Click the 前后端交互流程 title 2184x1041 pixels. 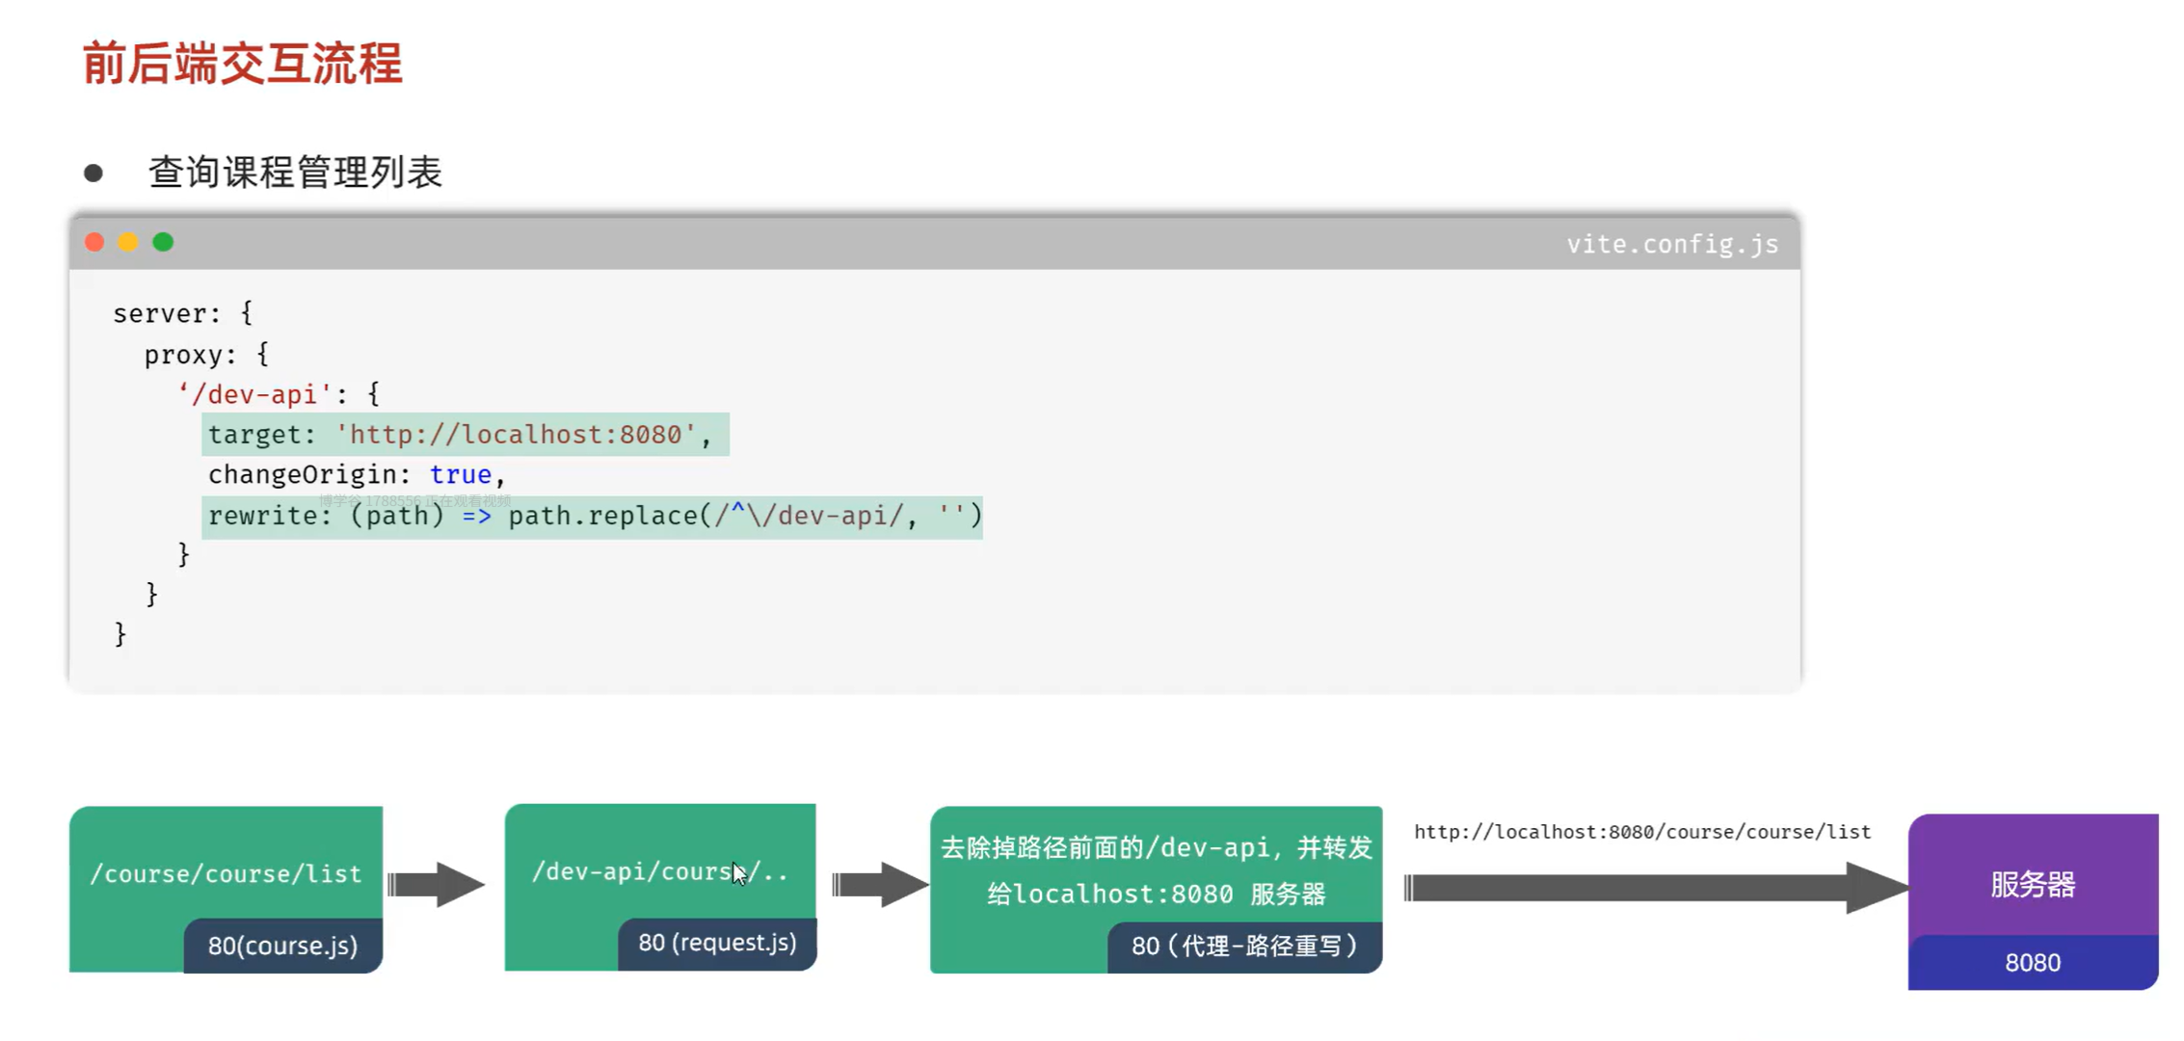point(243,64)
